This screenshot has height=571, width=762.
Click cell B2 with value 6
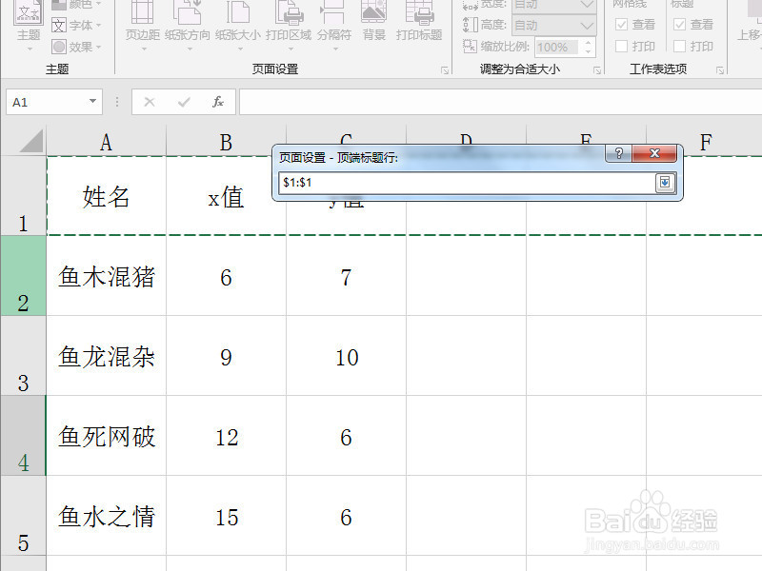pos(226,276)
